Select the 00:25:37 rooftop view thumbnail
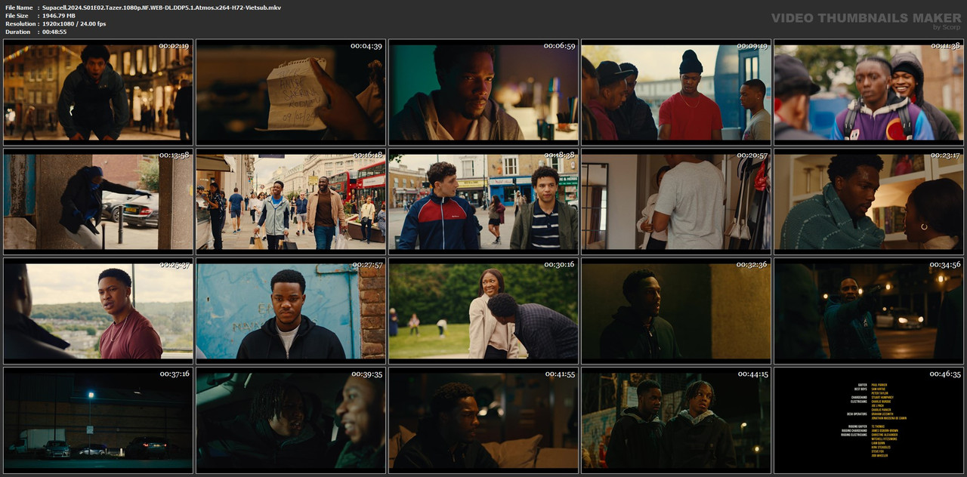 [98, 311]
